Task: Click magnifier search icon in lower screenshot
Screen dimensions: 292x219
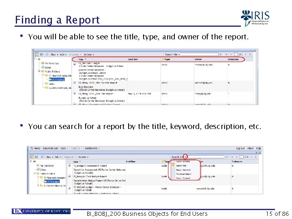Action: pyautogui.click(x=227, y=157)
